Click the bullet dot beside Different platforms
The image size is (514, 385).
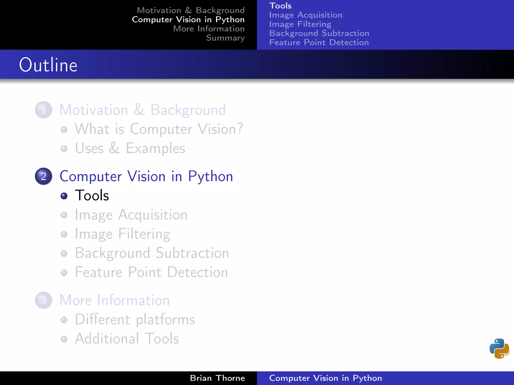click(x=64, y=320)
